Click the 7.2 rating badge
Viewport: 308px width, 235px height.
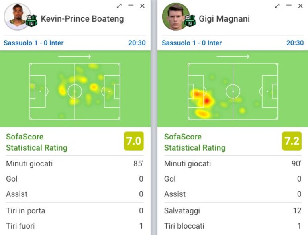(292, 141)
